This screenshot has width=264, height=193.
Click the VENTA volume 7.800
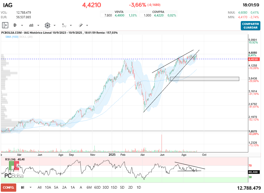pos(108,15)
